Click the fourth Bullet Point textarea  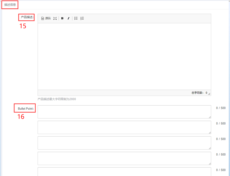point(125,158)
